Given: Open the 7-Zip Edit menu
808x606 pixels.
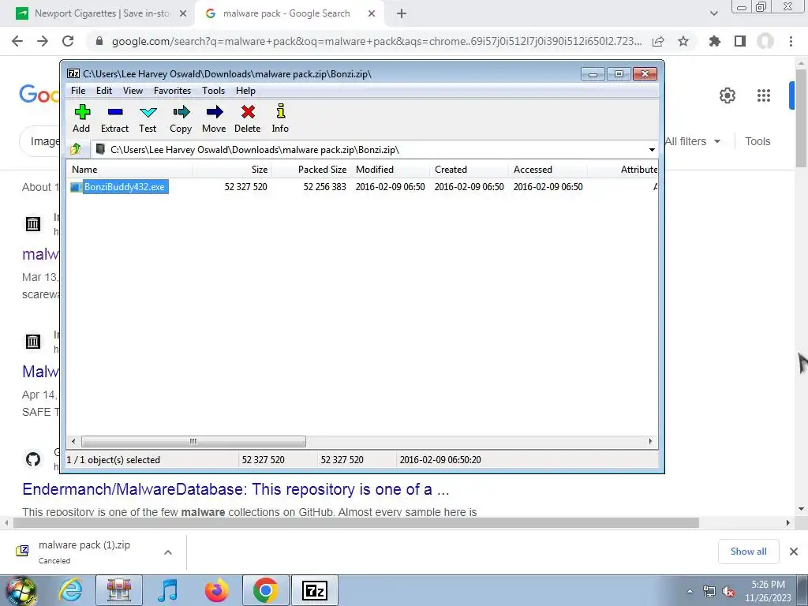Looking at the screenshot, I should click(104, 91).
